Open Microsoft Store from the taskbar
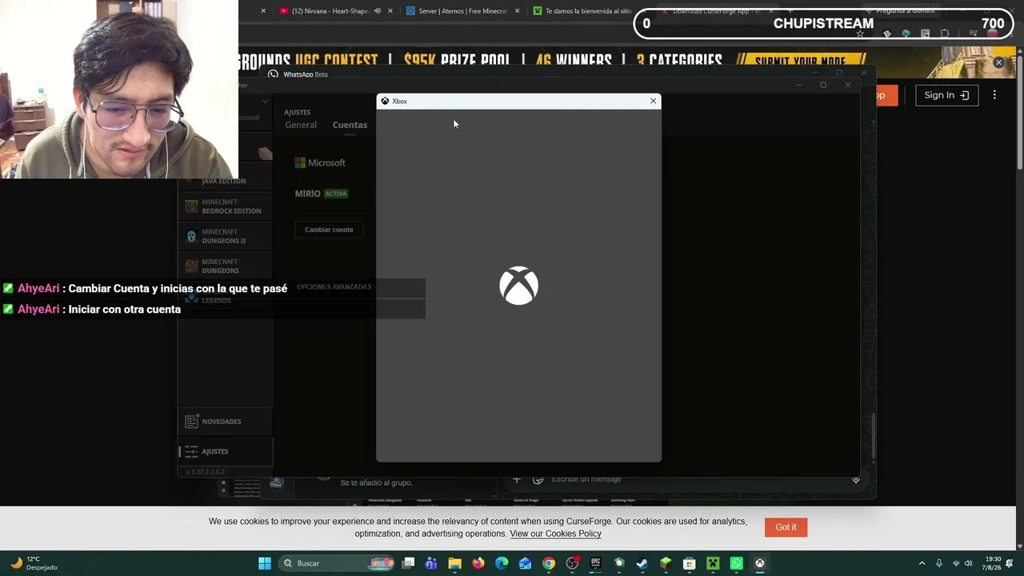 [689, 563]
